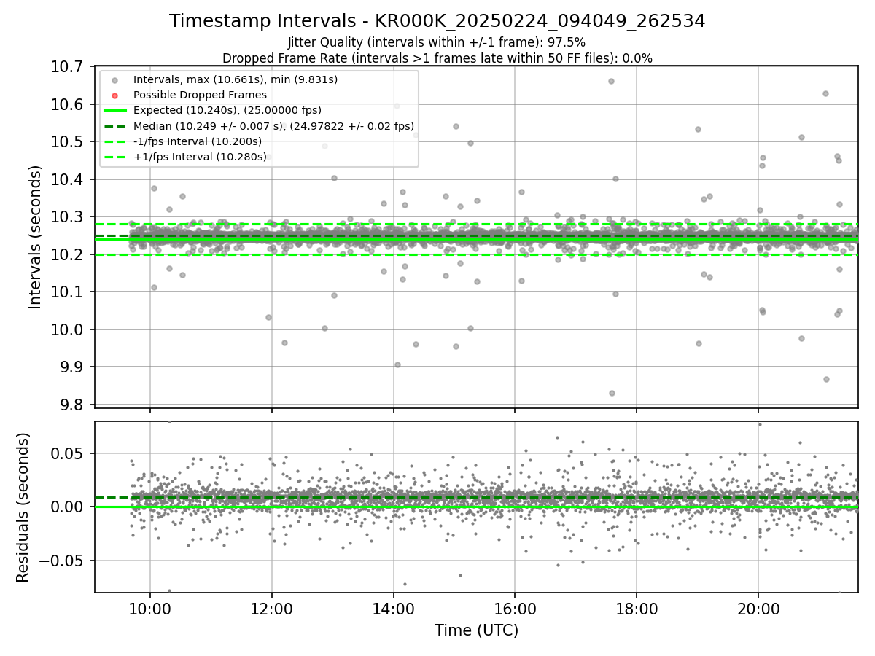Click legend entry 'Expected (10.240s), (25.00000 fps)'
The height and width of the screenshot is (656, 875).
(x=228, y=111)
